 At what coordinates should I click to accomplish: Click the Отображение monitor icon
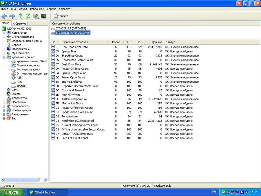[9, 49]
